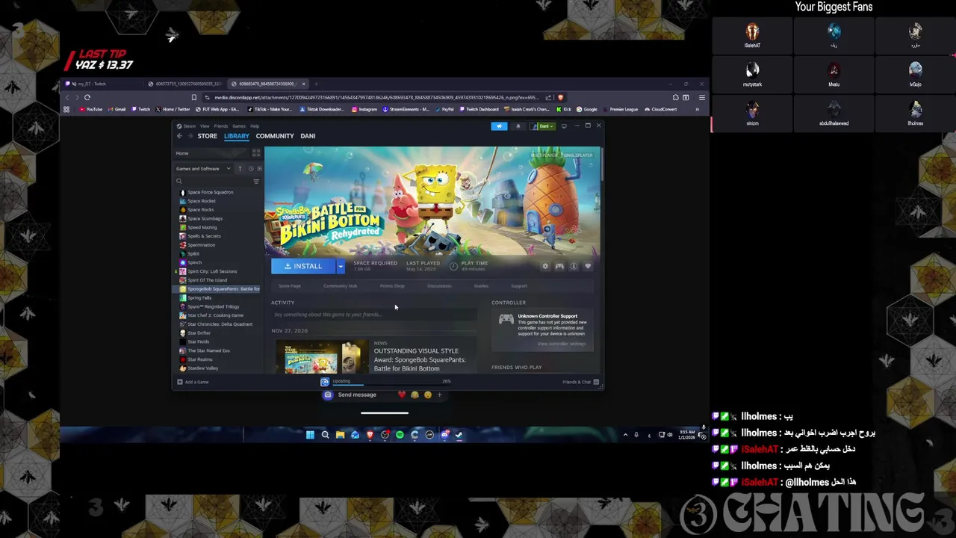Select Speed Mazing in the list

(x=202, y=228)
